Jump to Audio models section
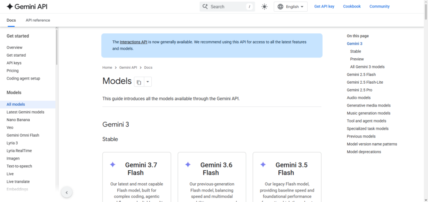Screen dimensions: 428x202 click(359, 97)
